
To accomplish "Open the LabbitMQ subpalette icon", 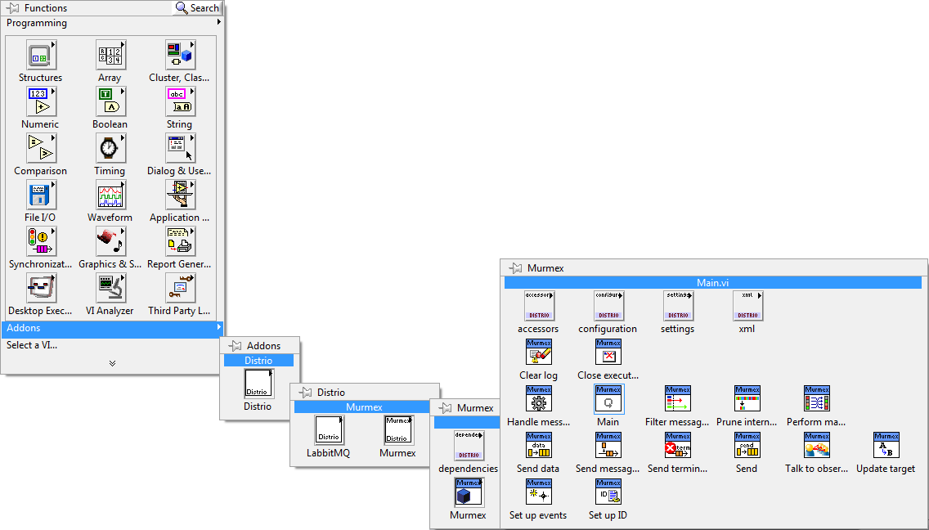I will click(329, 430).
